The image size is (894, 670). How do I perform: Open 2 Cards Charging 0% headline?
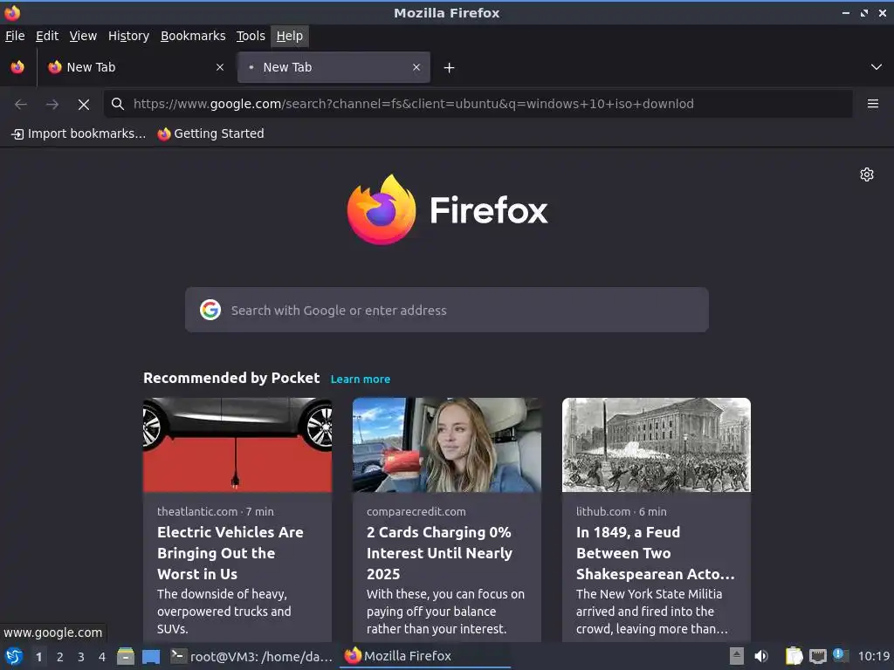pyautogui.click(x=440, y=552)
